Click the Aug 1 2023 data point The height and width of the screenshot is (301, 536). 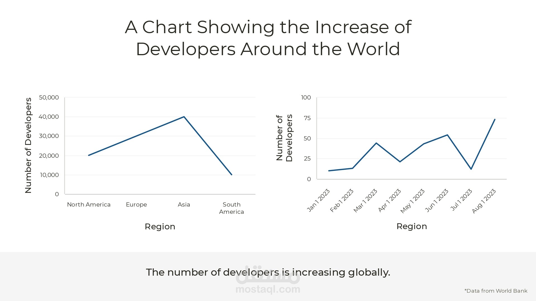pyautogui.click(x=495, y=120)
